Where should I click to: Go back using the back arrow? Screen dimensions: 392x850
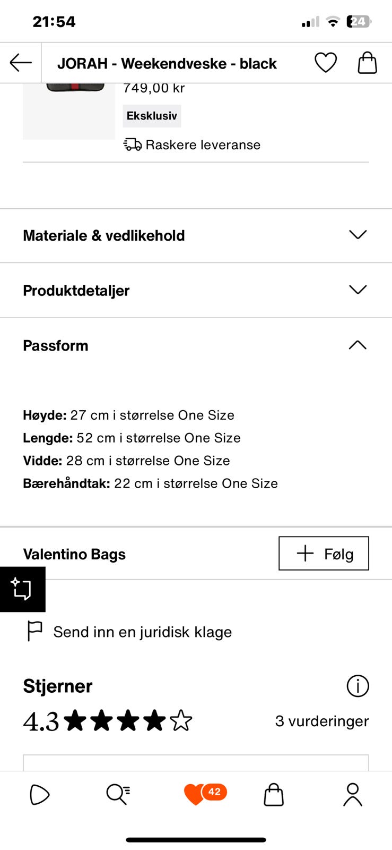click(20, 62)
